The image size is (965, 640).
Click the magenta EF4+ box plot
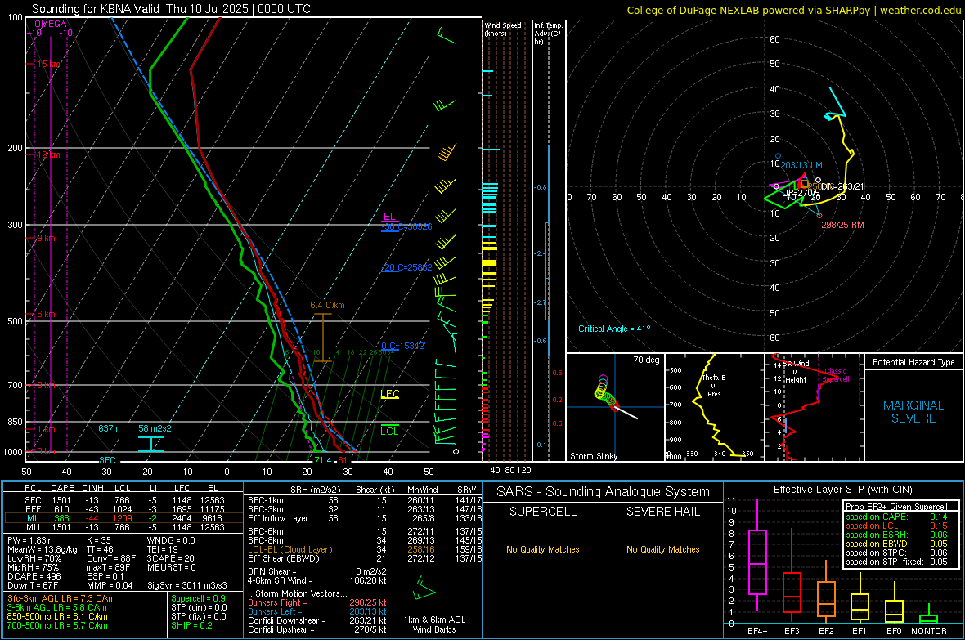click(757, 555)
